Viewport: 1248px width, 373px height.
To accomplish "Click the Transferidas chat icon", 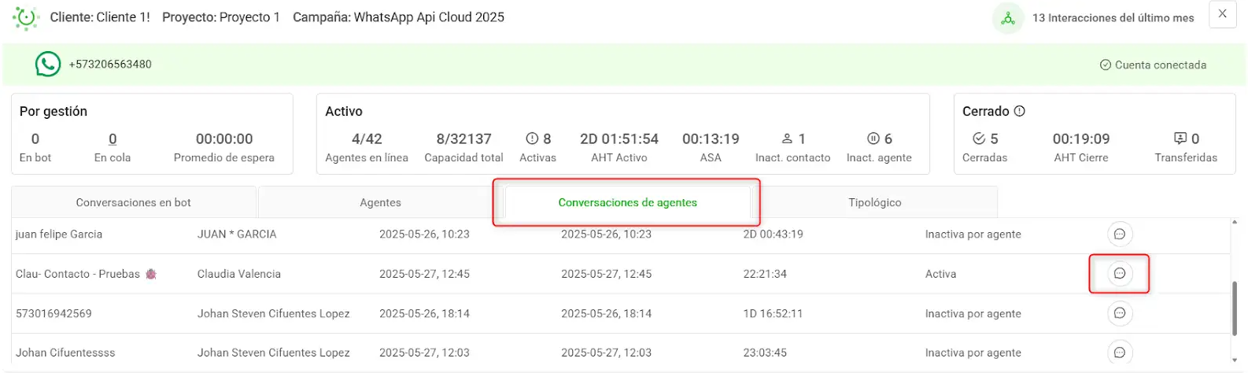I will [1180, 138].
